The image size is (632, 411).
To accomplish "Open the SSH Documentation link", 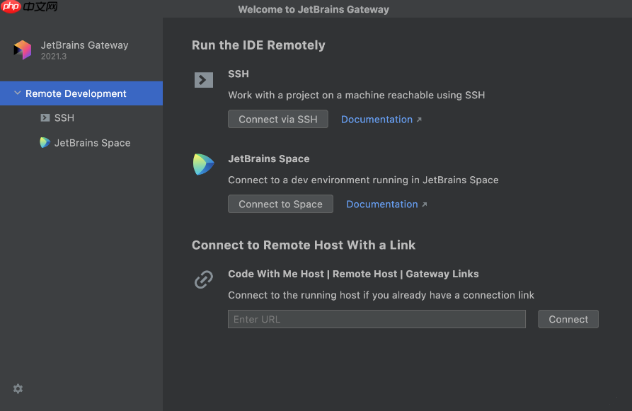I will coord(377,120).
